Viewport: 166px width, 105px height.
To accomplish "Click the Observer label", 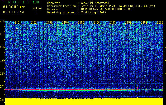I will click(54, 3).
